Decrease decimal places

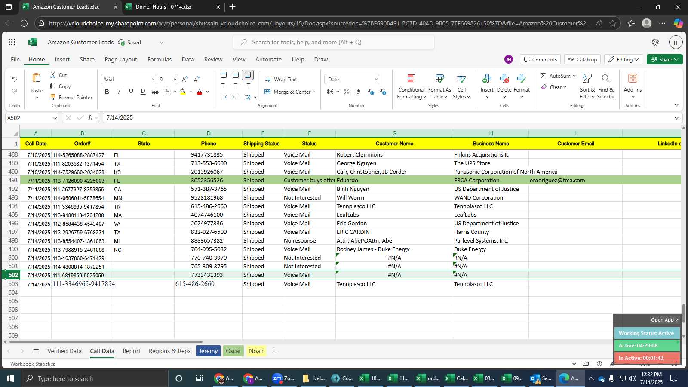383,92
